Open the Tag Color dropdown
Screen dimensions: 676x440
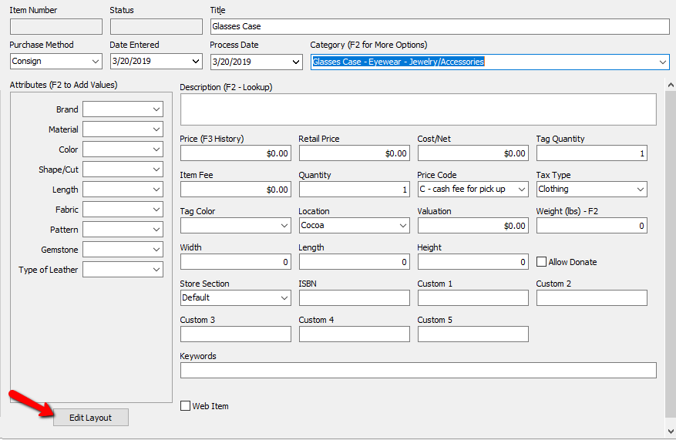click(x=235, y=225)
